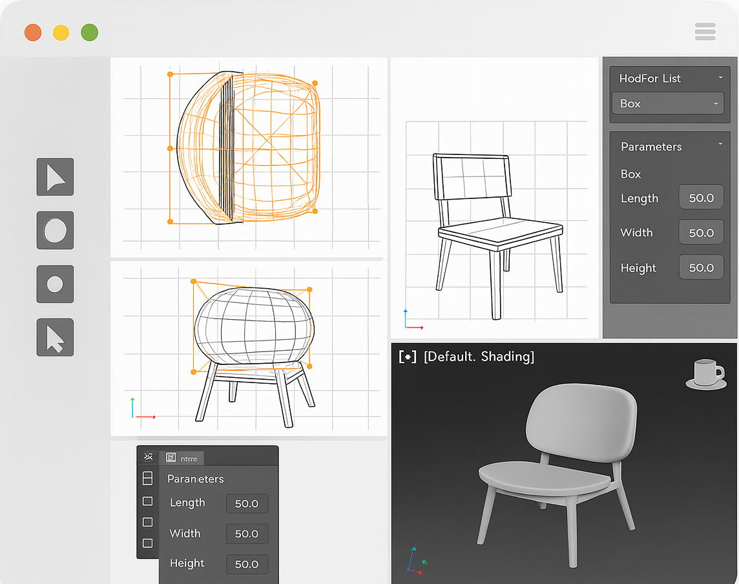Click the teacup render icon in viewport

[x=705, y=375]
